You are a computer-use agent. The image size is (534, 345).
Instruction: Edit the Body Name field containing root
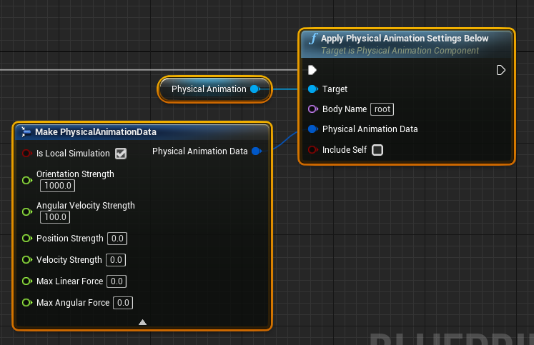click(x=382, y=109)
